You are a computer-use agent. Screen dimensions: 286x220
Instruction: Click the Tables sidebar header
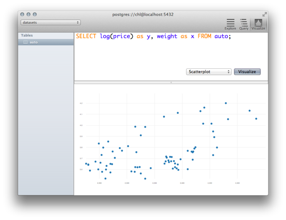[x=27, y=35]
